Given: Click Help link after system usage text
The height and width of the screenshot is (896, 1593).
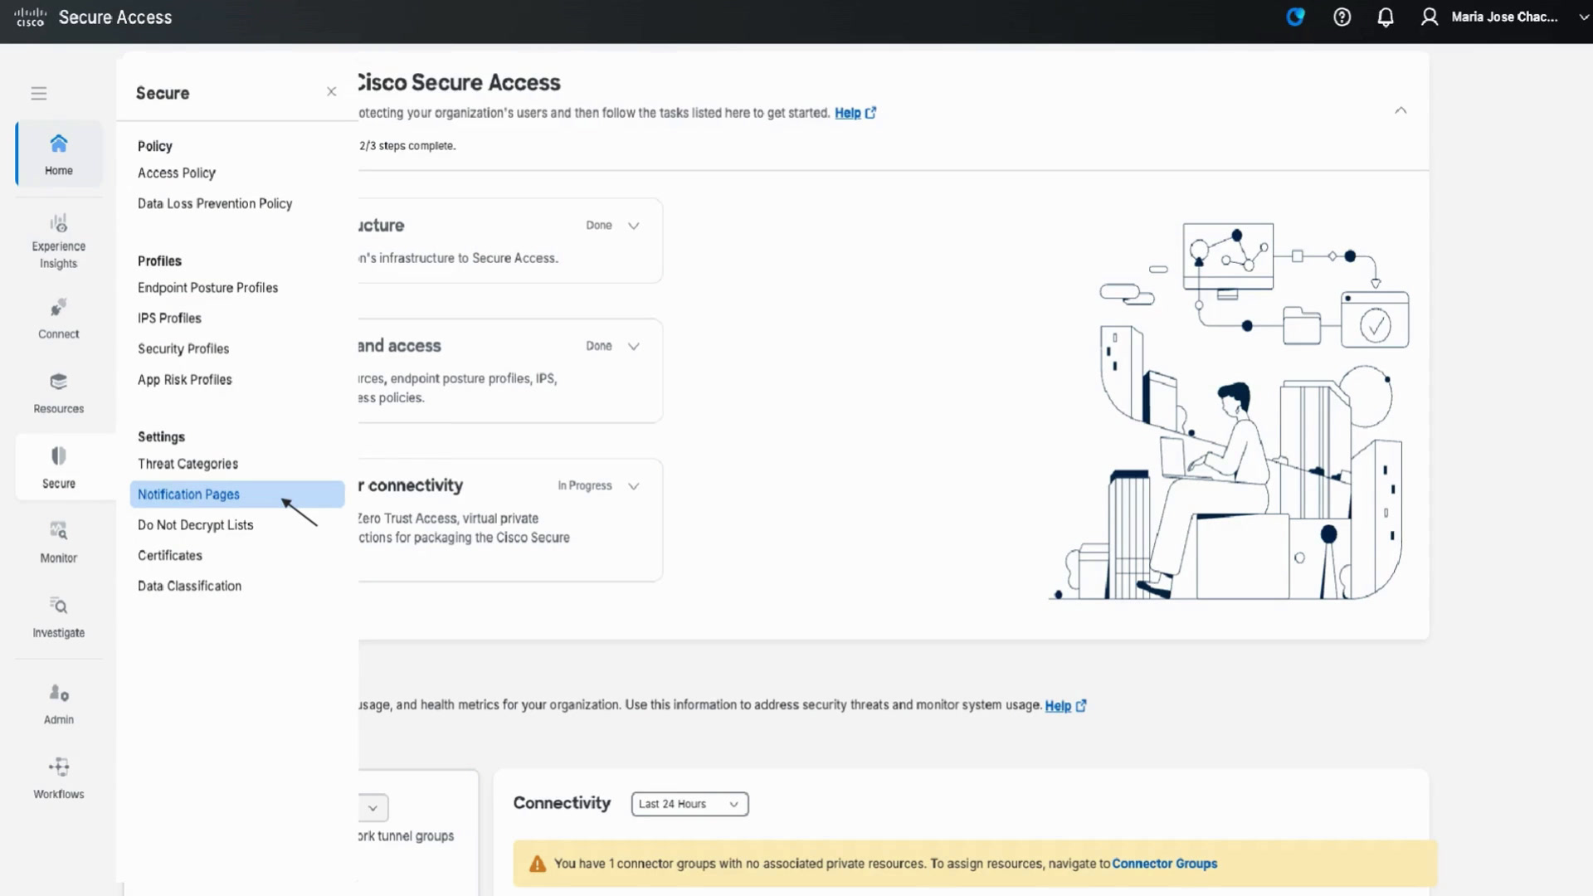Looking at the screenshot, I should click(1065, 706).
